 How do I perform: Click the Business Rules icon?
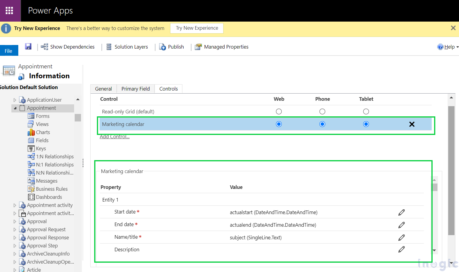(x=31, y=189)
